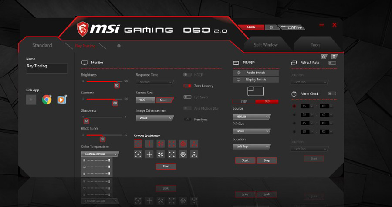Pick the red triangle-pattern crosshair

tap(194, 144)
